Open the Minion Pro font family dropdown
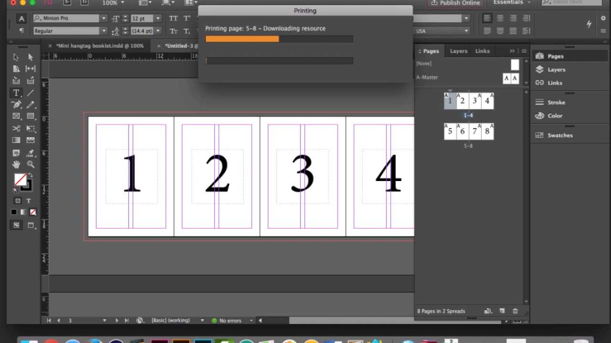 [104, 19]
